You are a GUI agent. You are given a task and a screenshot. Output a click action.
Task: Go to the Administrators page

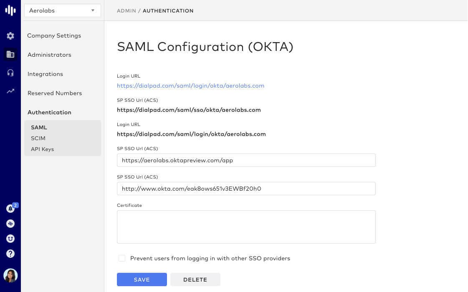click(49, 55)
